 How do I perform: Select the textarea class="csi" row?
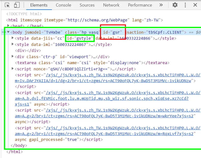tap(92, 63)
